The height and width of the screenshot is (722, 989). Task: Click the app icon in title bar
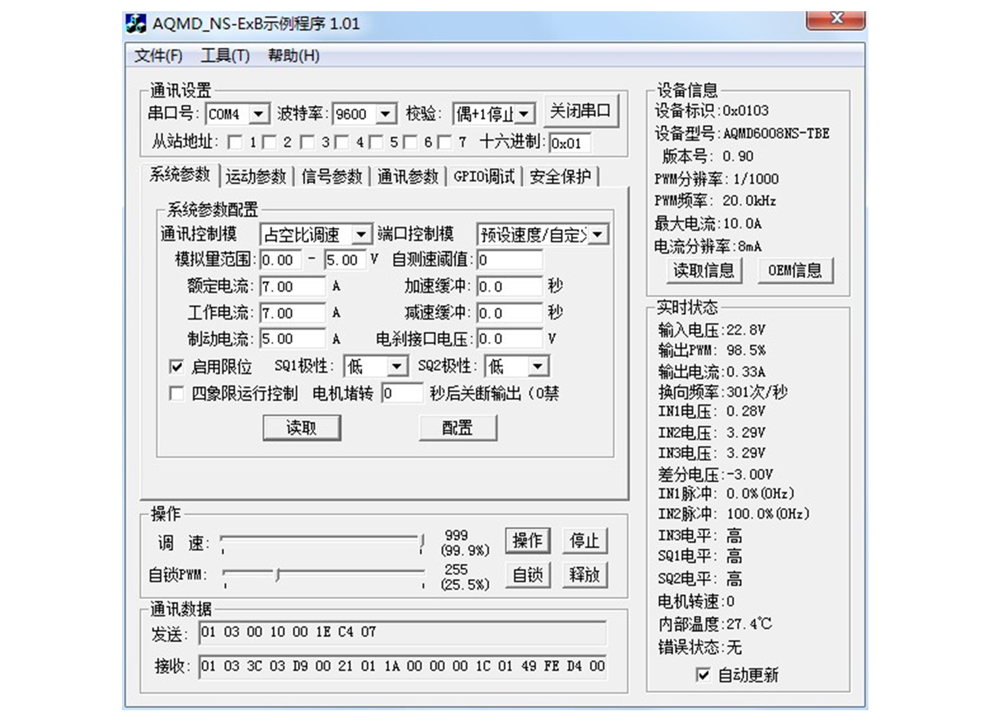[136, 24]
